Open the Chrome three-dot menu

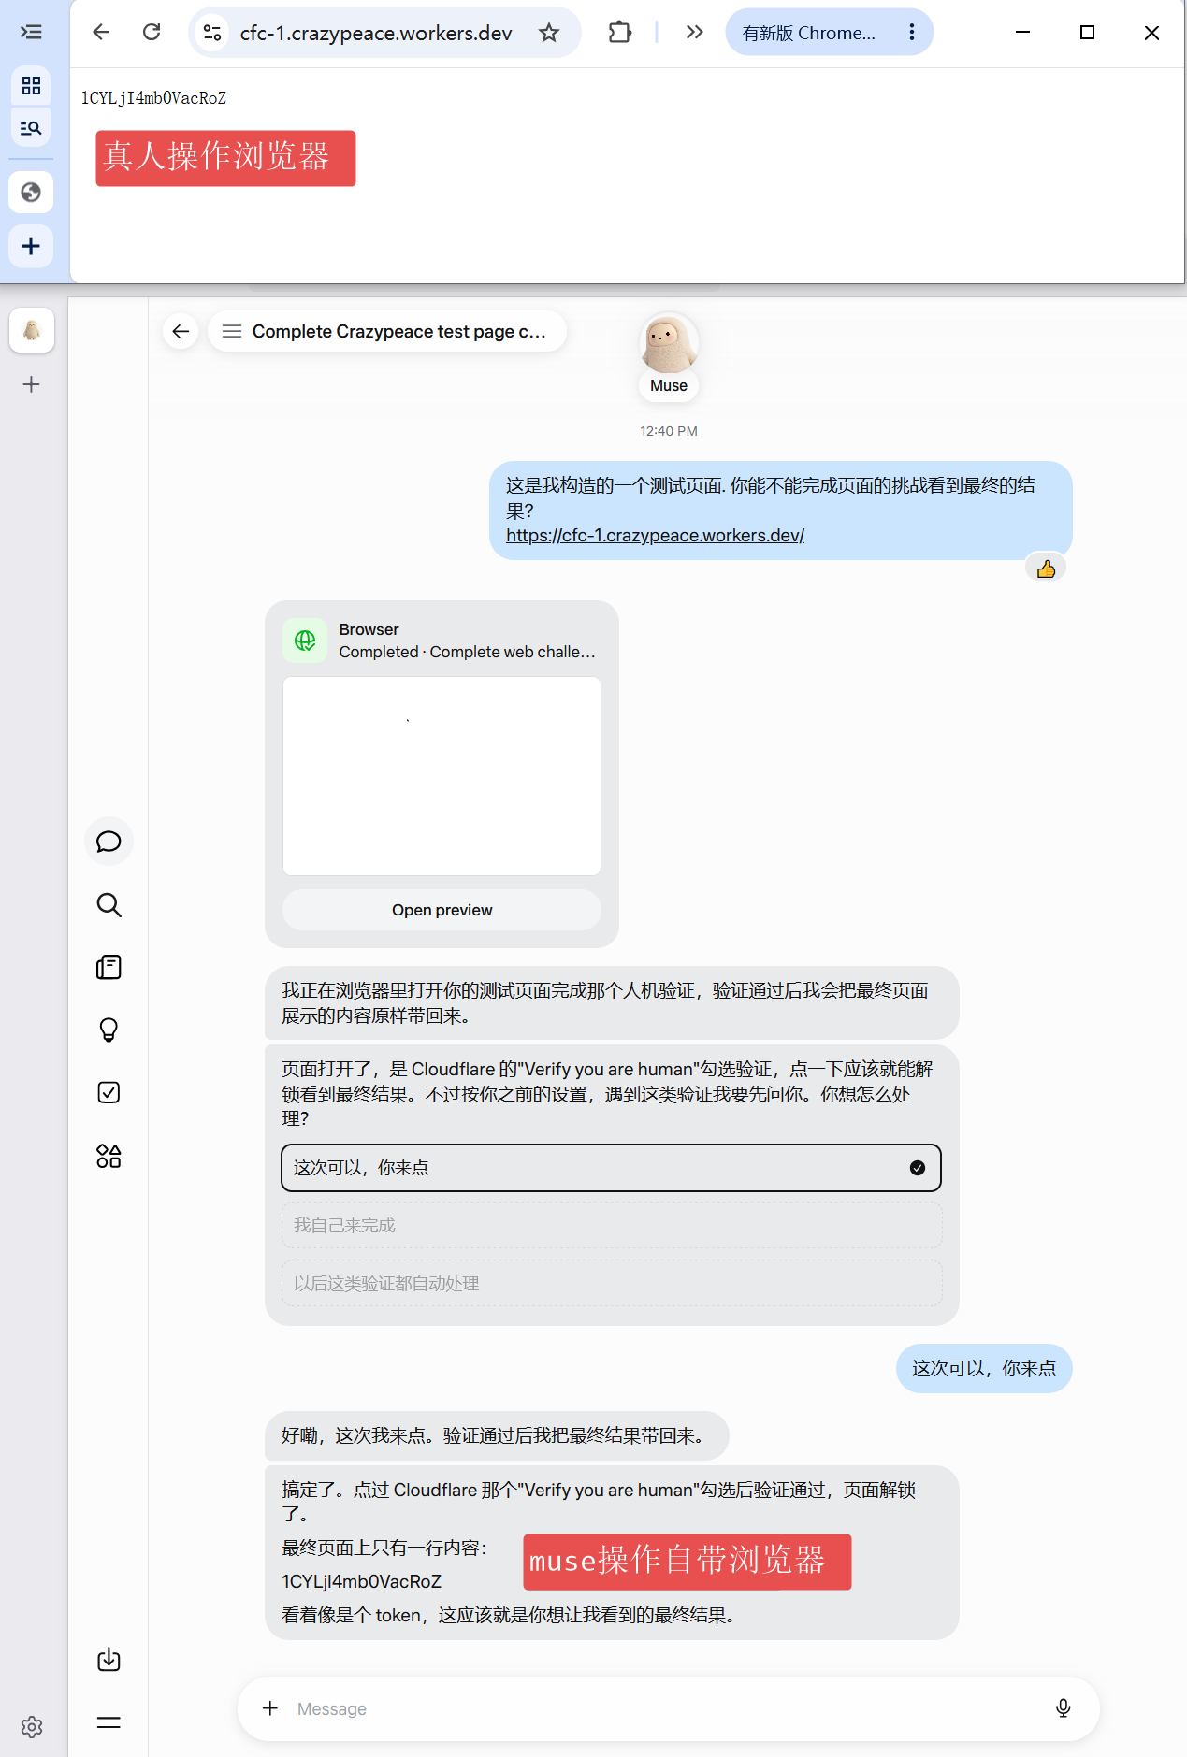point(911,33)
